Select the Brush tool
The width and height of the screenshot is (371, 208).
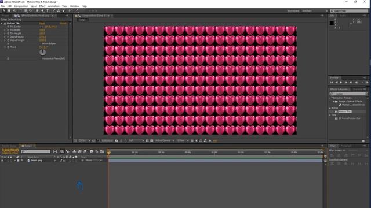tap(54, 10)
